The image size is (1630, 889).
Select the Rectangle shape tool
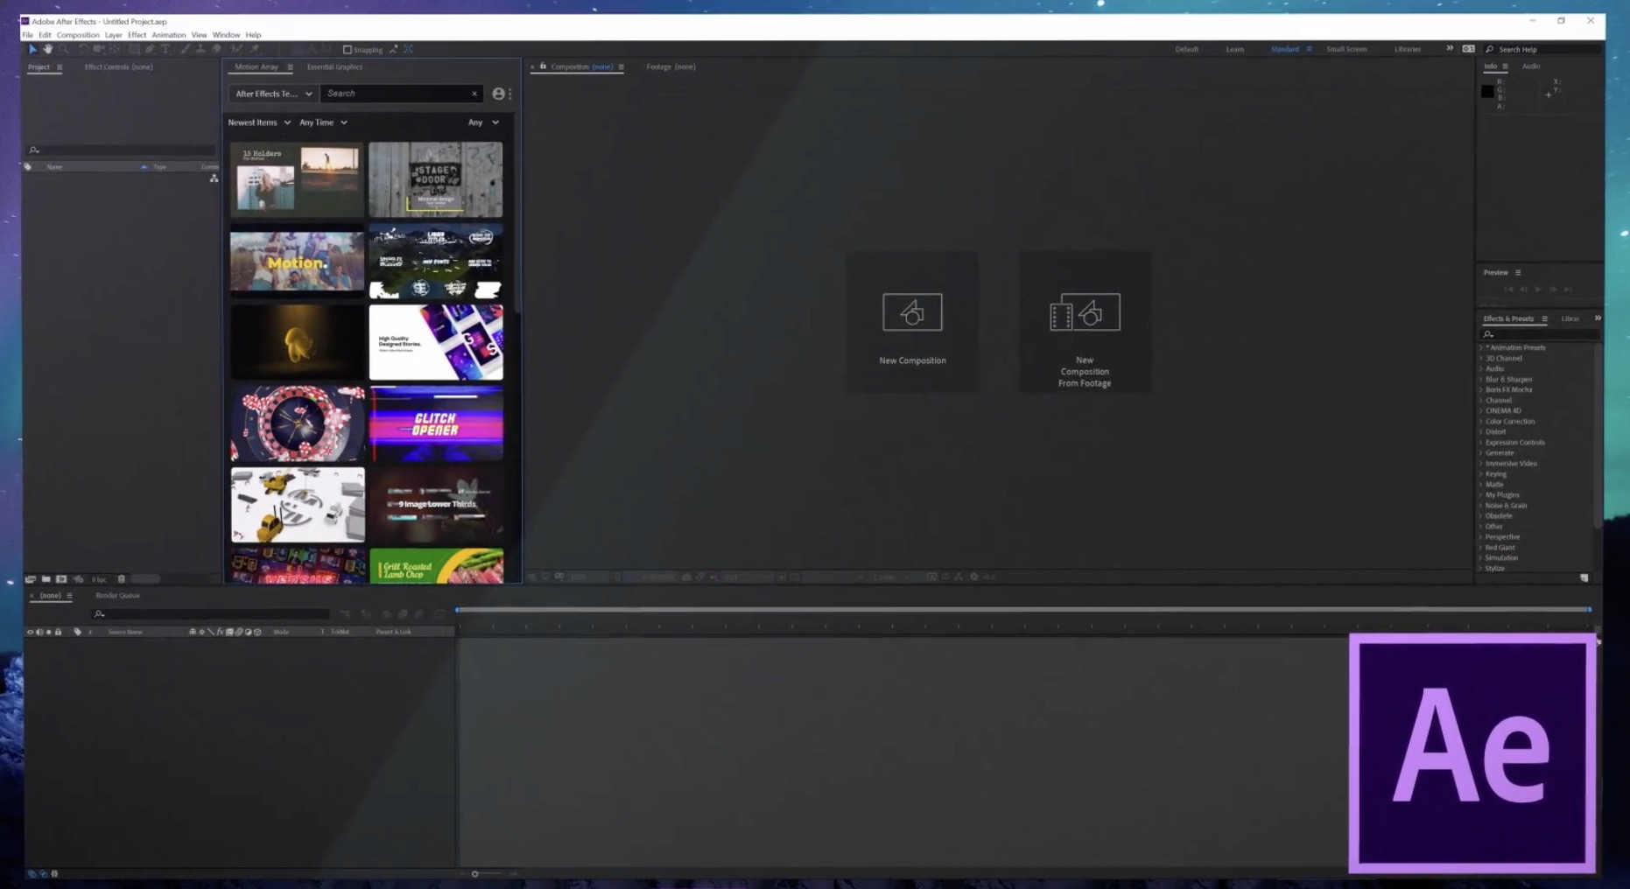point(135,49)
